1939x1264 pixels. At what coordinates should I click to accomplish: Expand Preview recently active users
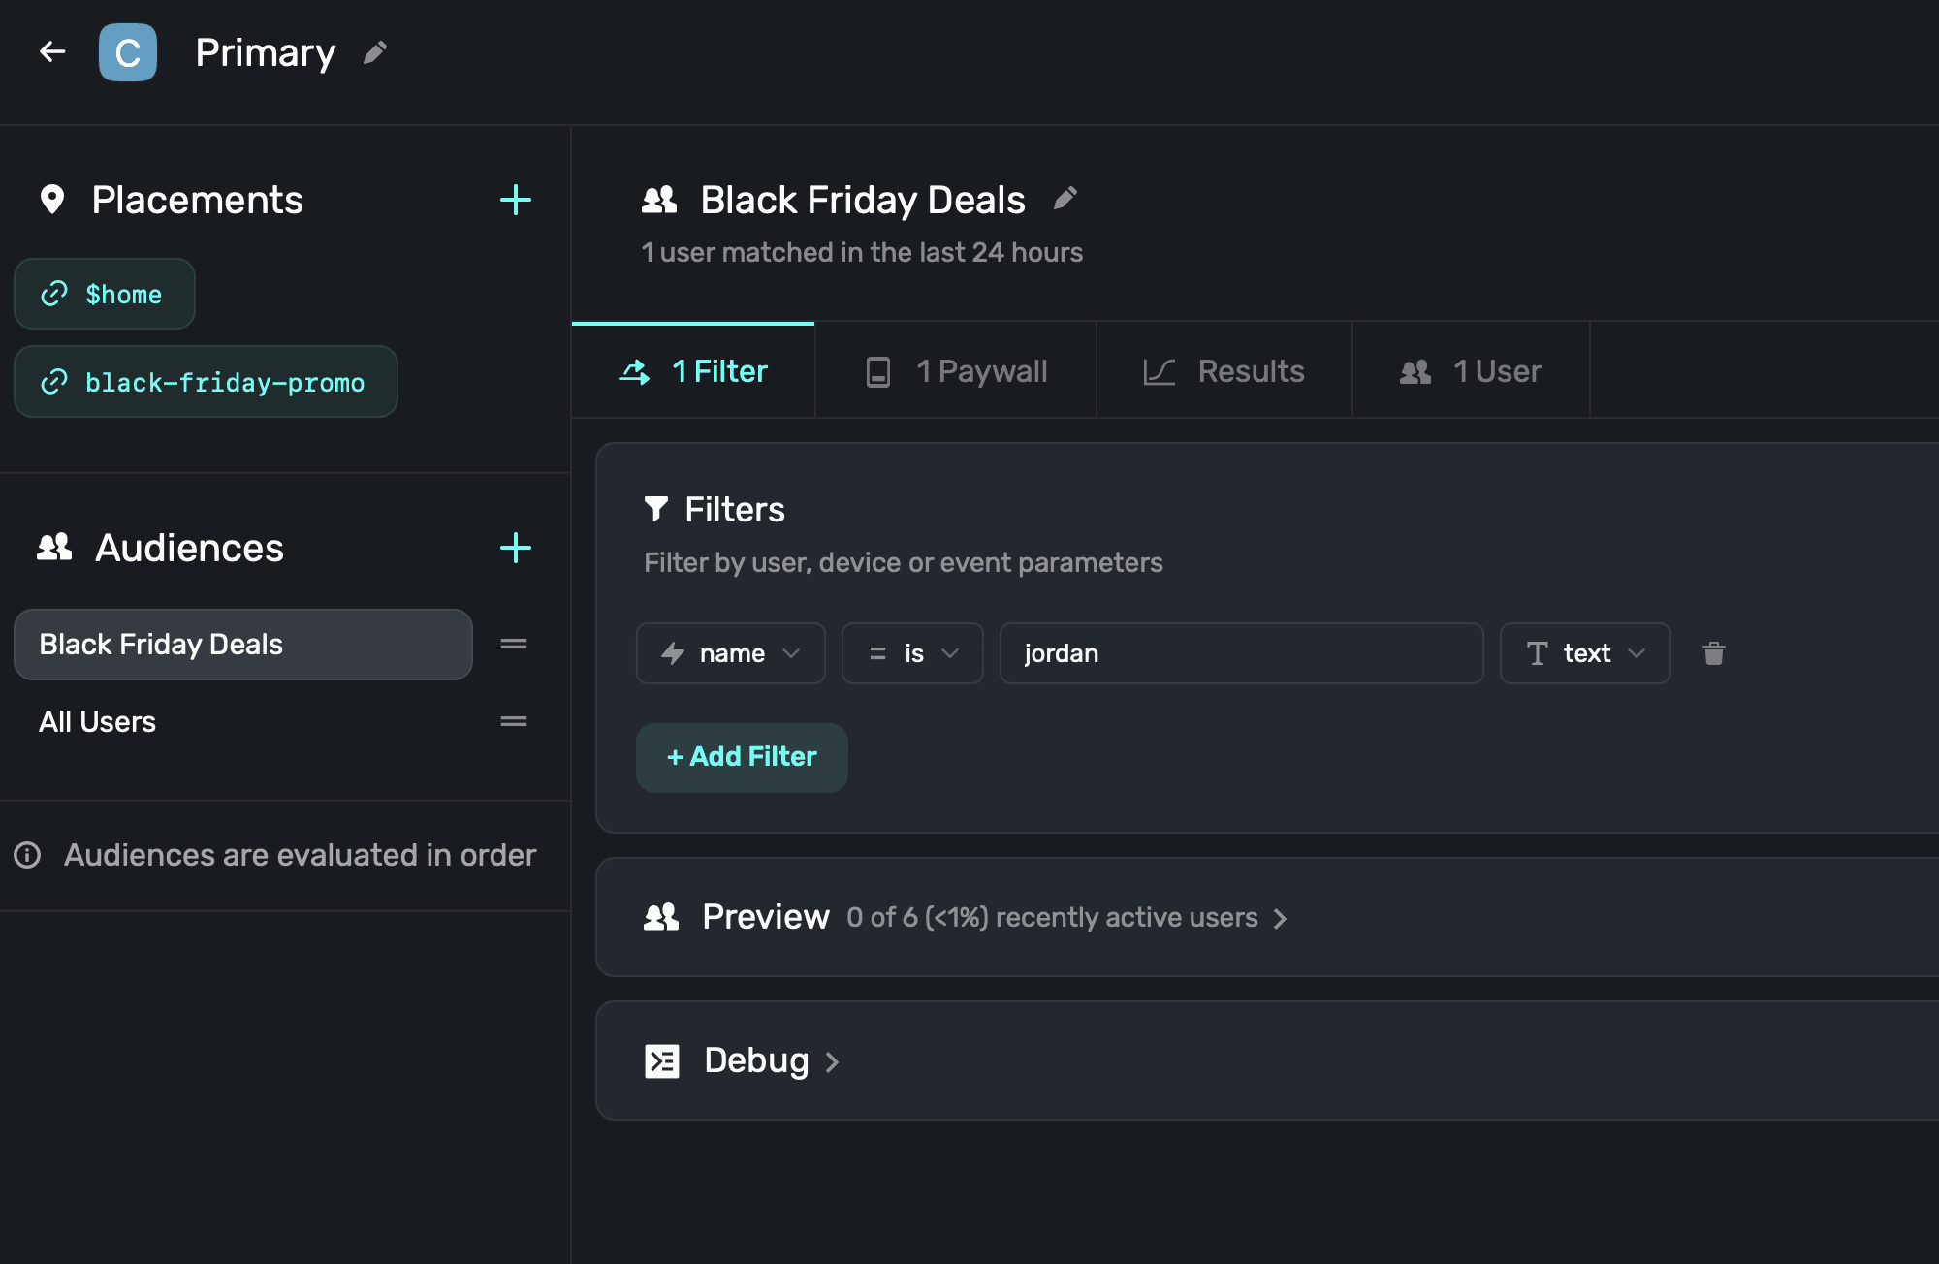1066,917
